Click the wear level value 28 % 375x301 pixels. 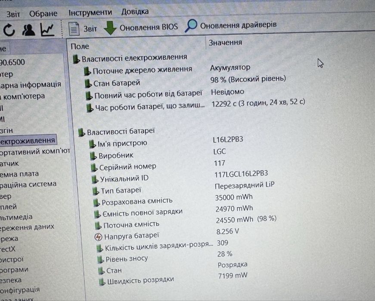pos(225,254)
